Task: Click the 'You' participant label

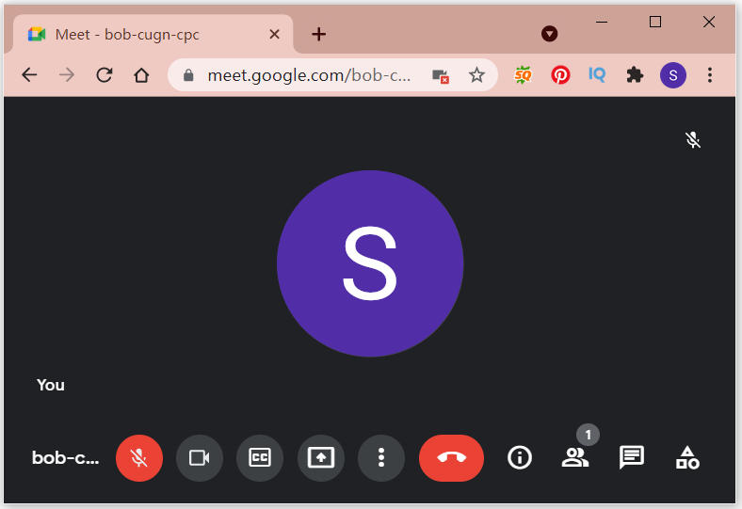Action: pos(51,385)
